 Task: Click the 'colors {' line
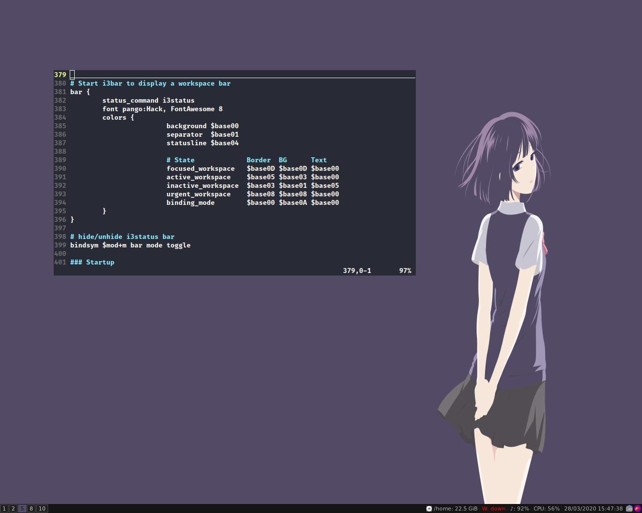(x=118, y=117)
